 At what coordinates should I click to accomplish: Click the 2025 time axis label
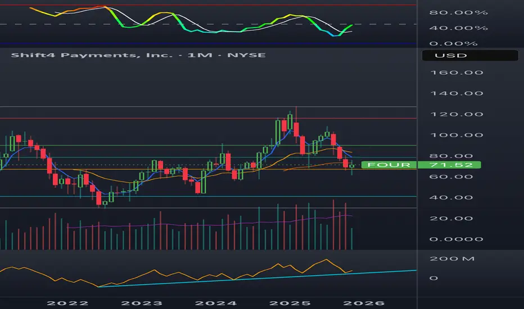pos(290,303)
